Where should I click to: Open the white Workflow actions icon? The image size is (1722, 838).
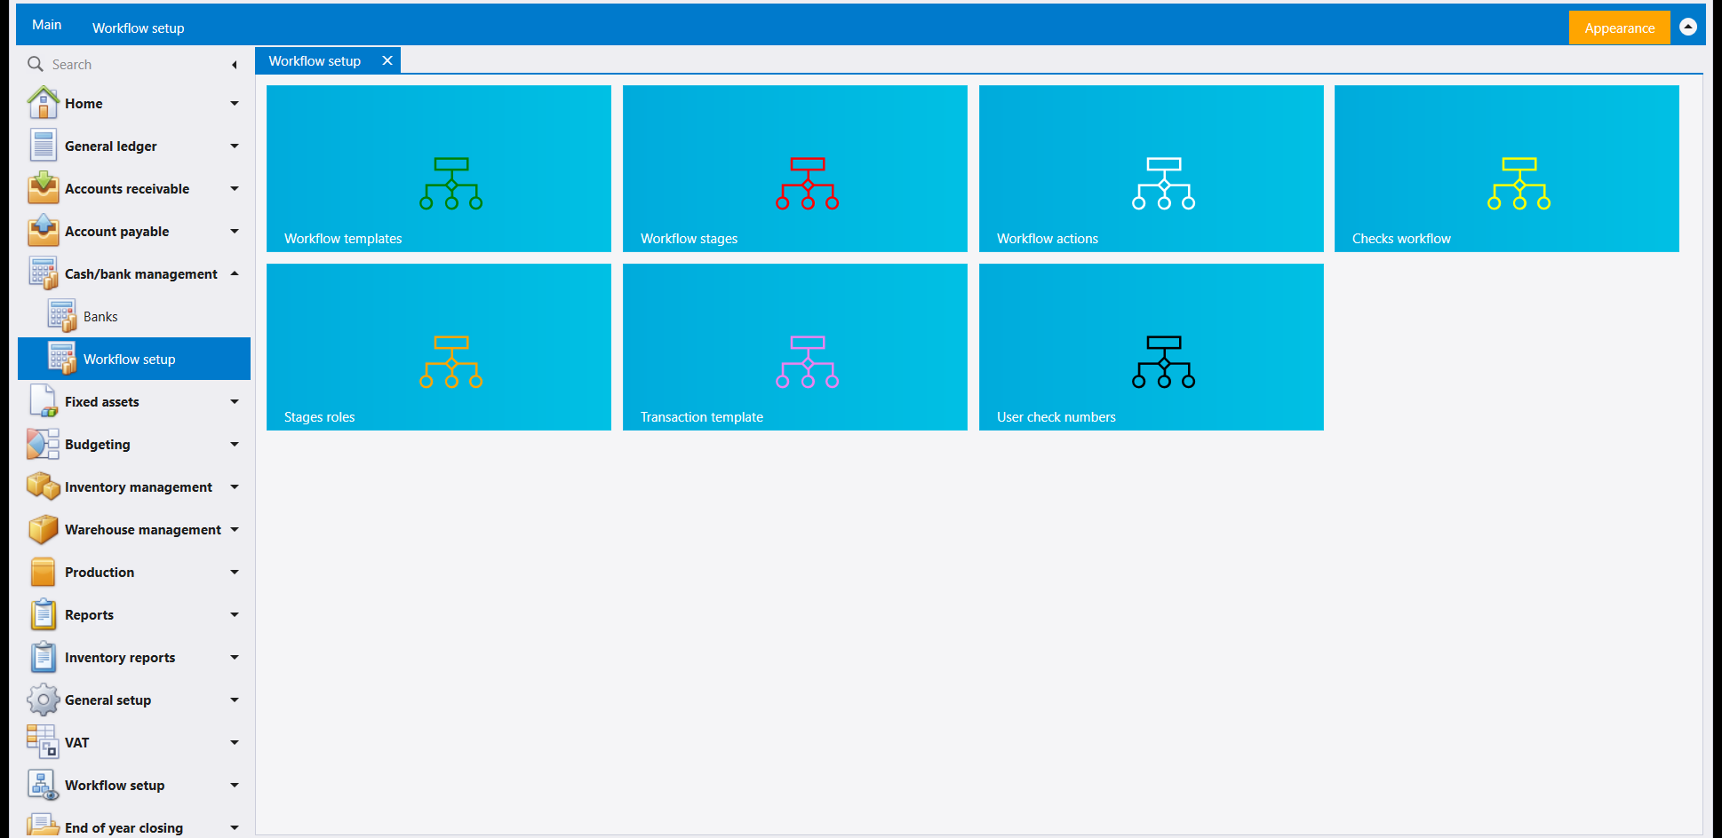(x=1163, y=184)
